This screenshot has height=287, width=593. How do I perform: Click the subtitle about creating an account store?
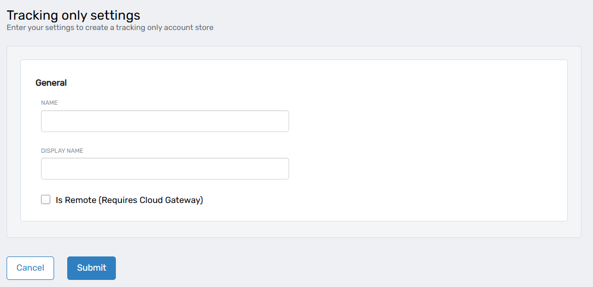[110, 27]
